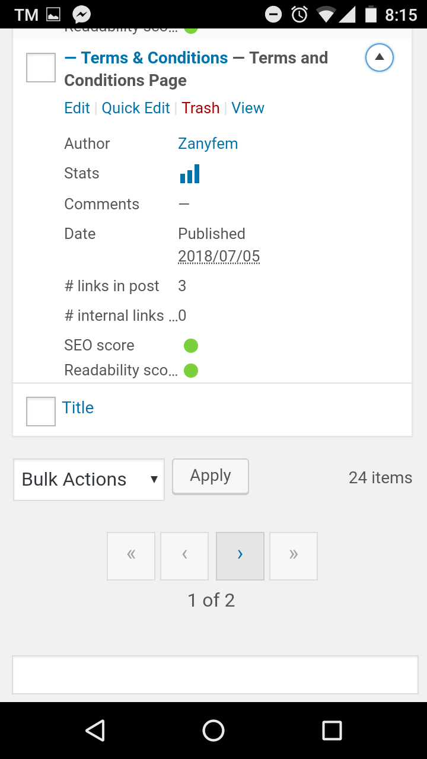Open the Terms & Conditions title link
The image size is (427, 759).
(154, 58)
